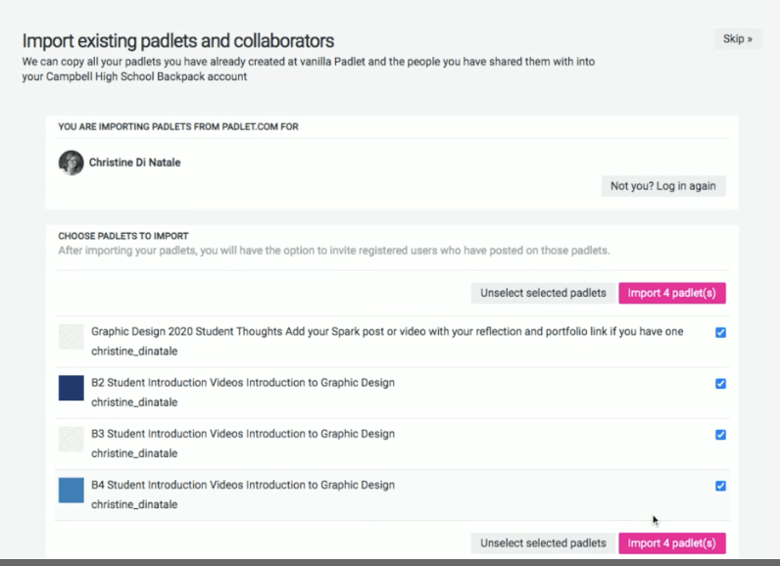Image resolution: width=780 pixels, height=566 pixels.
Task: Uncheck the B2 Student Introduction Videos checkbox
Action: tap(720, 384)
